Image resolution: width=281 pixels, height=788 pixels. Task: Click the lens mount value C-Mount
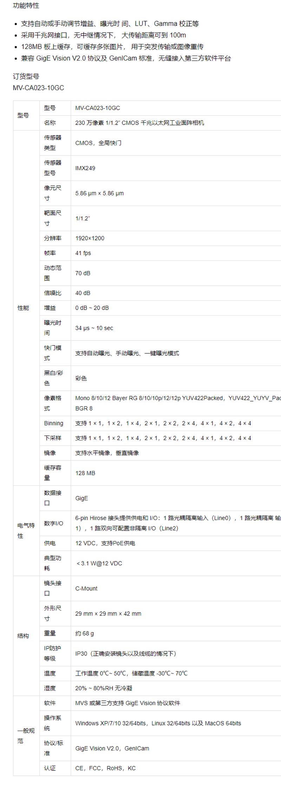coord(86,589)
